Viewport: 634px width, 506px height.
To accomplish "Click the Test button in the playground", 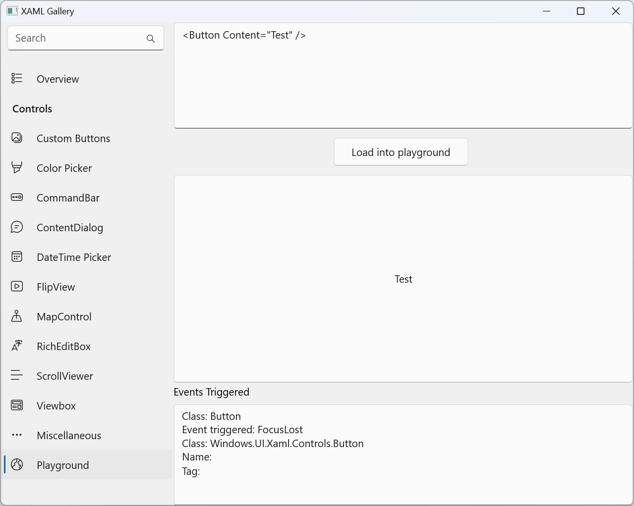I will [403, 279].
